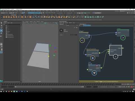Create a polygon sphere from the shelf
135x101 pixels.
(4, 17)
